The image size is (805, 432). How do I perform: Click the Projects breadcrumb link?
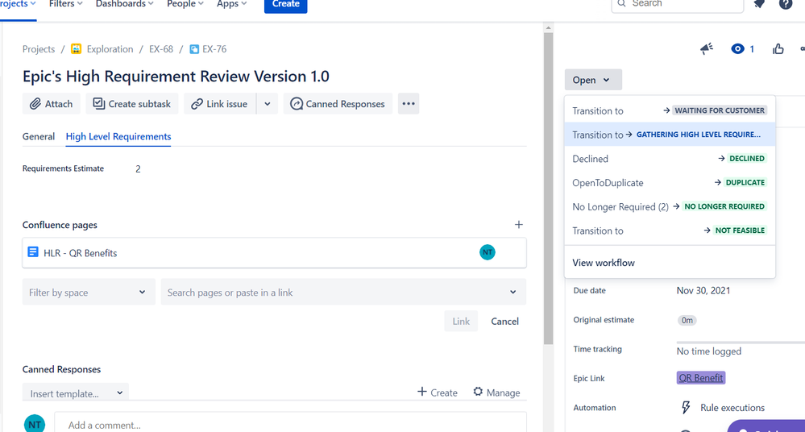(x=39, y=49)
